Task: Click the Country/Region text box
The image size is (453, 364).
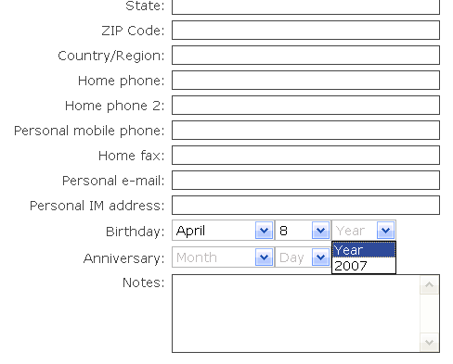Action: pyautogui.click(x=305, y=56)
